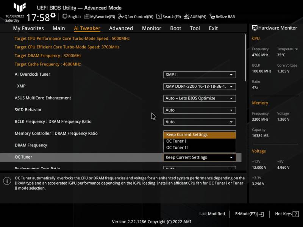
Task: Choose OC Tuner I option
Action: [x=200, y=141]
